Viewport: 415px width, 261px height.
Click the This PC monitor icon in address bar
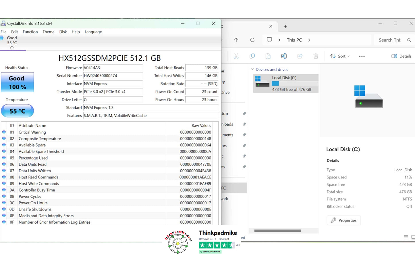(x=269, y=40)
